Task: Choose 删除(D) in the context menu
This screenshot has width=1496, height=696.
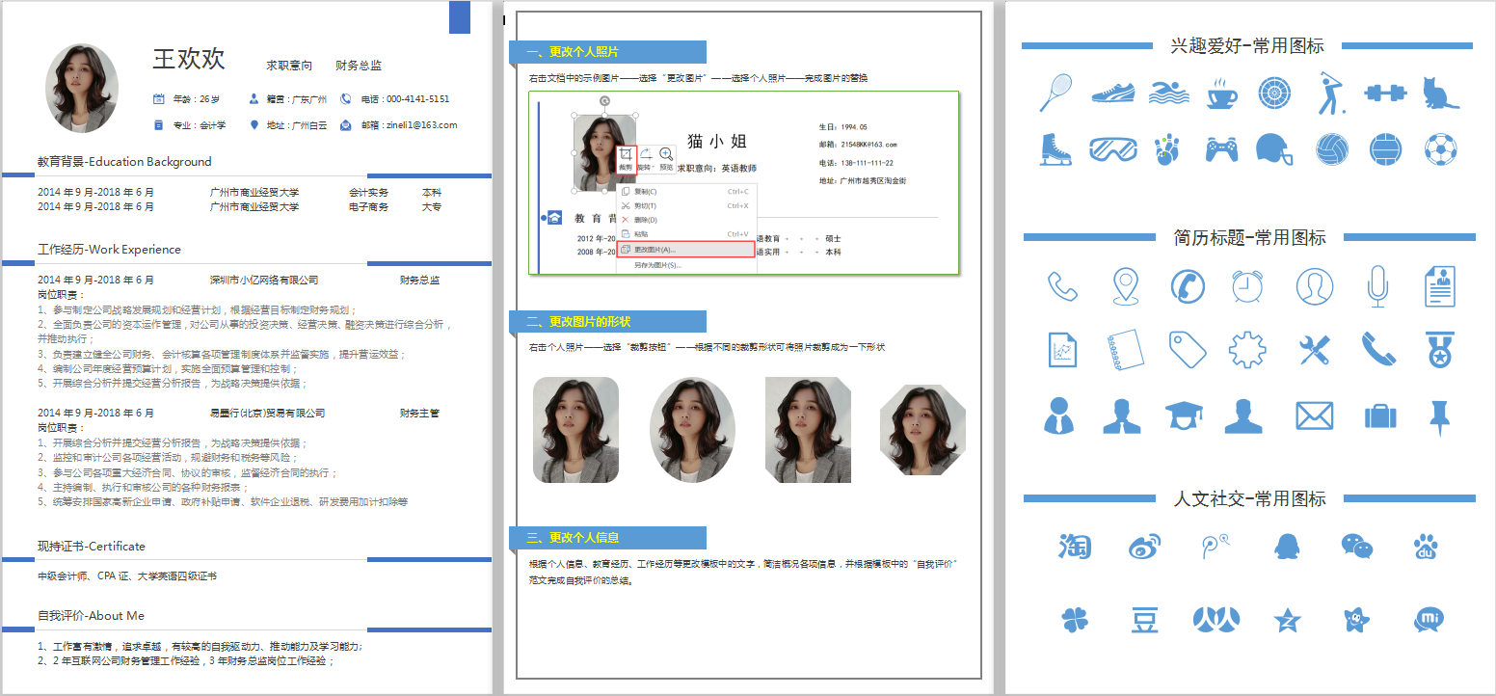Action: (x=685, y=220)
